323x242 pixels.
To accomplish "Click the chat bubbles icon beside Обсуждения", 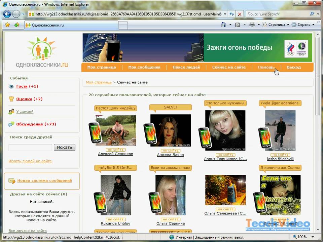I will tap(11, 124).
